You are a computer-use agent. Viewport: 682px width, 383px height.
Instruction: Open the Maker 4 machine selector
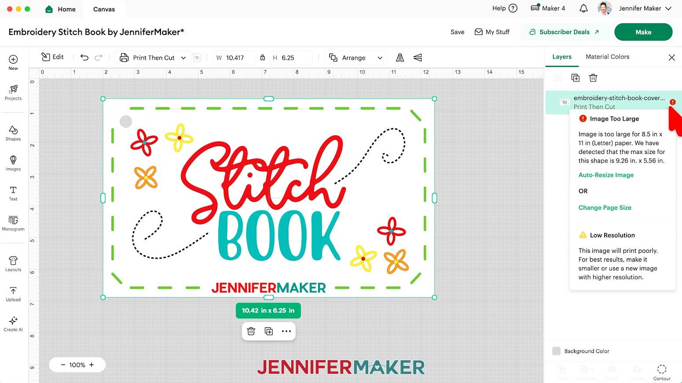(548, 8)
